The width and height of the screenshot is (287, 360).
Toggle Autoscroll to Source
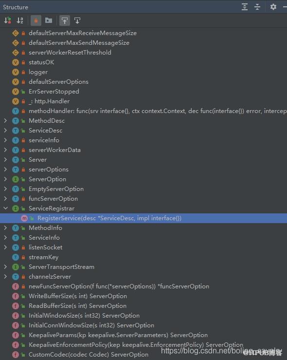[x=65, y=20]
